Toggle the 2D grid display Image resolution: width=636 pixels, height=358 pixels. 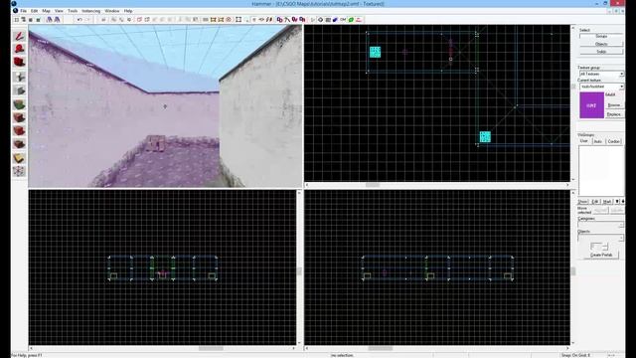pos(17,20)
